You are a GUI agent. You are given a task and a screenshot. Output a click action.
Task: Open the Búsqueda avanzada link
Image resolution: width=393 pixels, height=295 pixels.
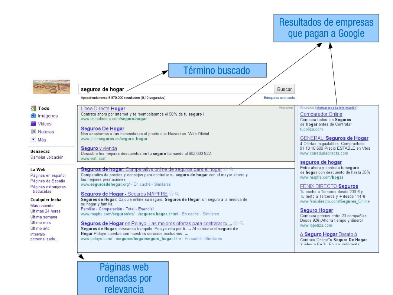pyautogui.click(x=279, y=98)
